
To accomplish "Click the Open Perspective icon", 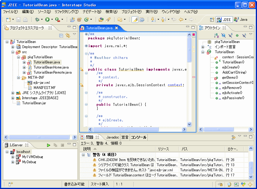I will 212,20.
